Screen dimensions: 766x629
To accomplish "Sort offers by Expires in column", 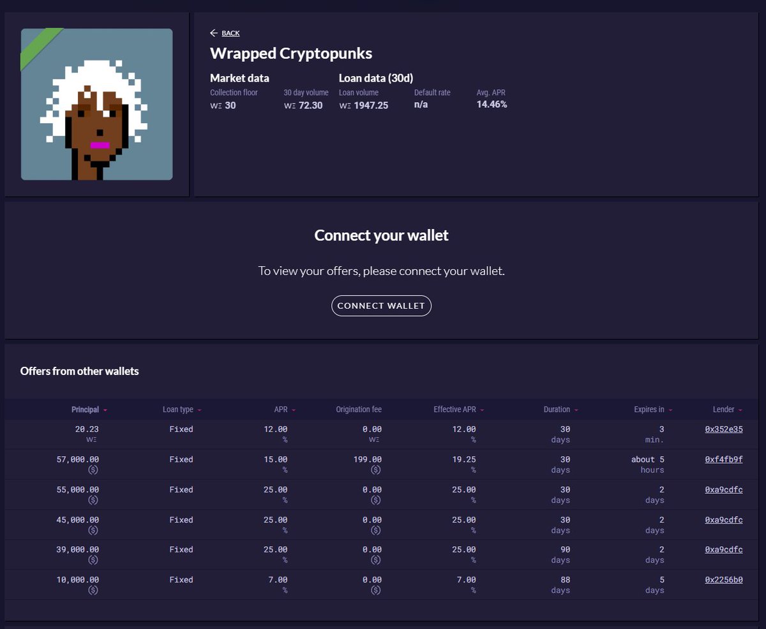I will (x=653, y=410).
